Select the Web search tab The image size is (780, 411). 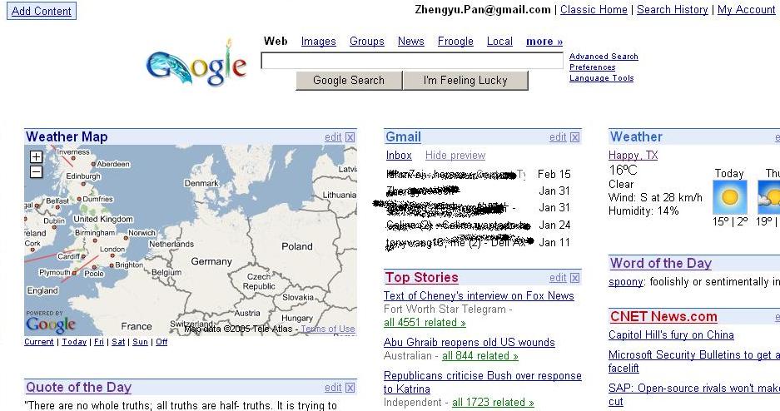(x=276, y=42)
